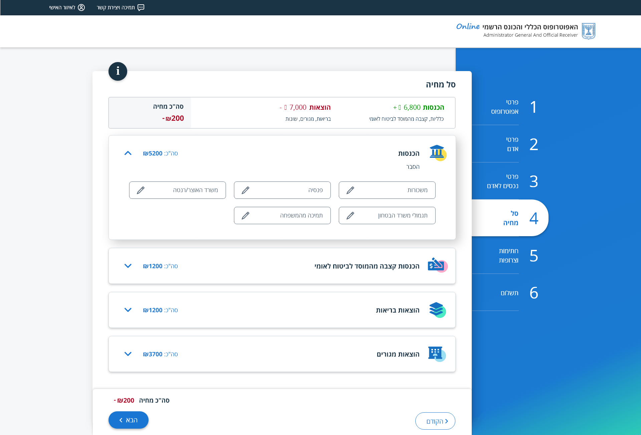641x435 pixels.
Task: Expand the הכנסות קצבה מהמוסד לביטוח לאומי section
Action: point(128,266)
